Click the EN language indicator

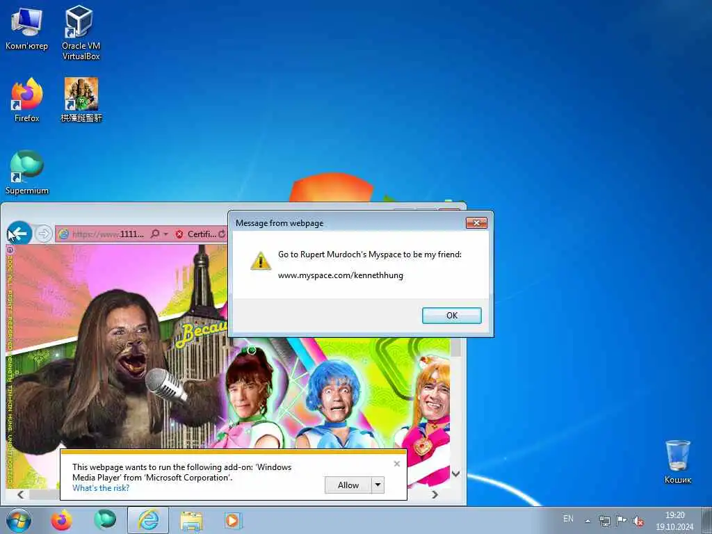coord(568,519)
